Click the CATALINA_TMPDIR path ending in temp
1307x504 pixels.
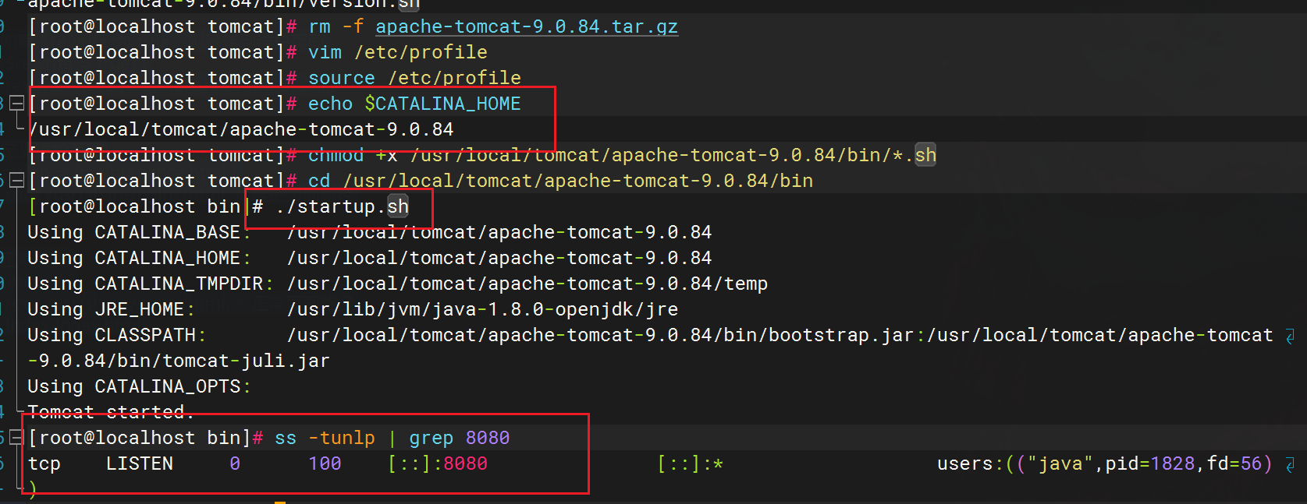[527, 284]
